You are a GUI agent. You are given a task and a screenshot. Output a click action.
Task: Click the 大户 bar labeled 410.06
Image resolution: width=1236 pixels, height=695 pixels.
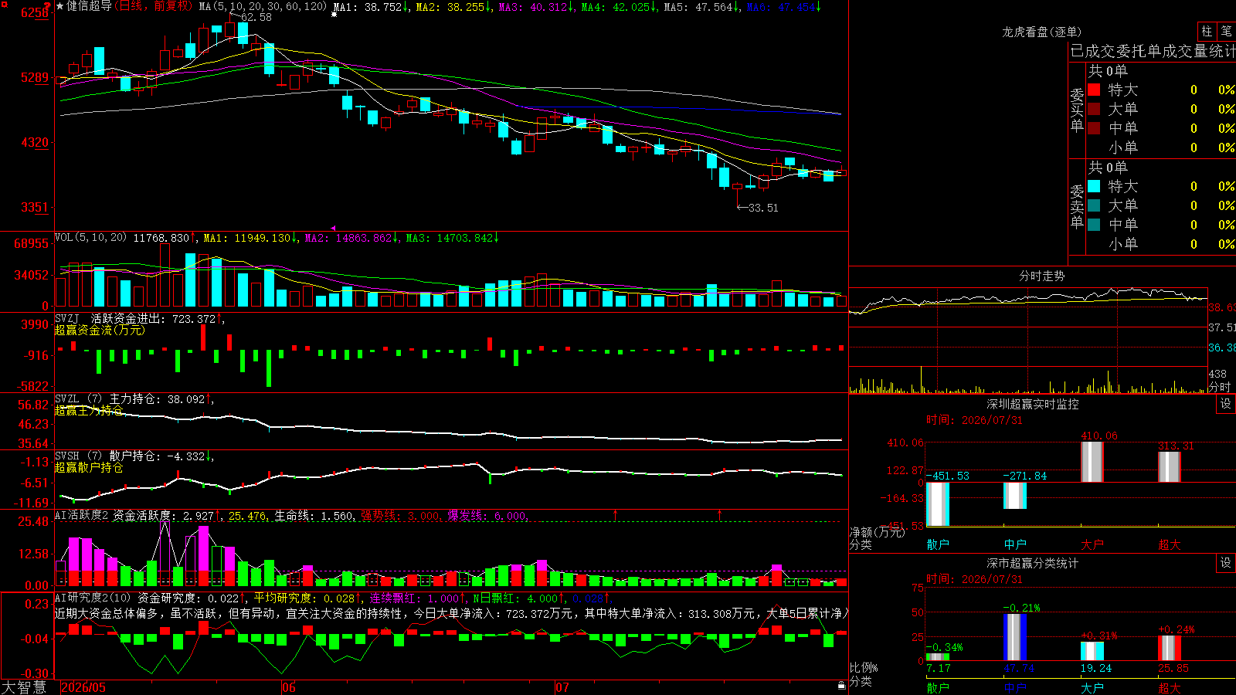click(x=1092, y=462)
